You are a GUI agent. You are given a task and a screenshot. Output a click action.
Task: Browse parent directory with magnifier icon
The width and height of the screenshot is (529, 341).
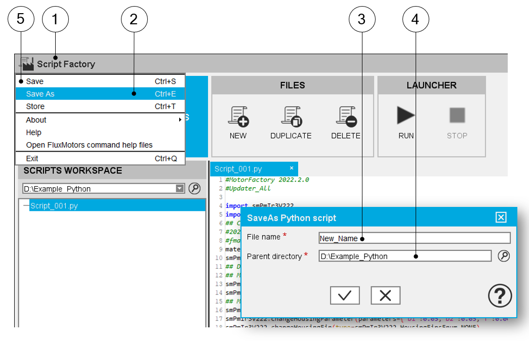pos(503,256)
